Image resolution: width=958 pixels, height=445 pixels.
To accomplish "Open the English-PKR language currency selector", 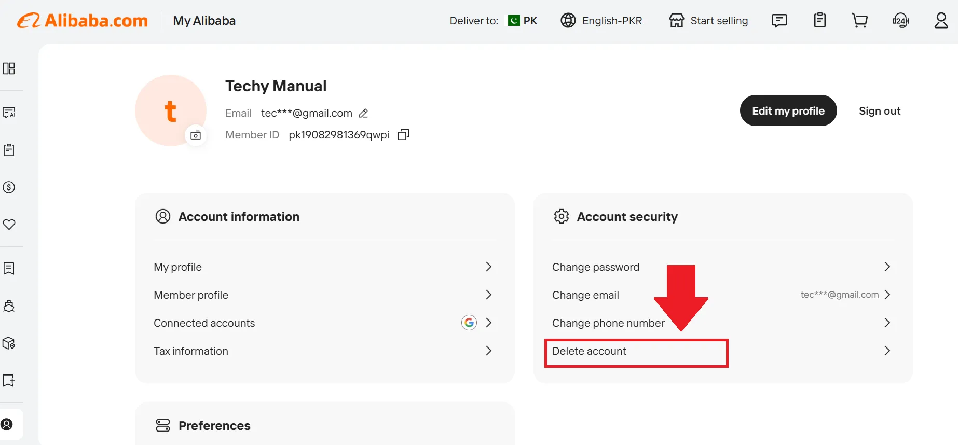I will tap(601, 21).
